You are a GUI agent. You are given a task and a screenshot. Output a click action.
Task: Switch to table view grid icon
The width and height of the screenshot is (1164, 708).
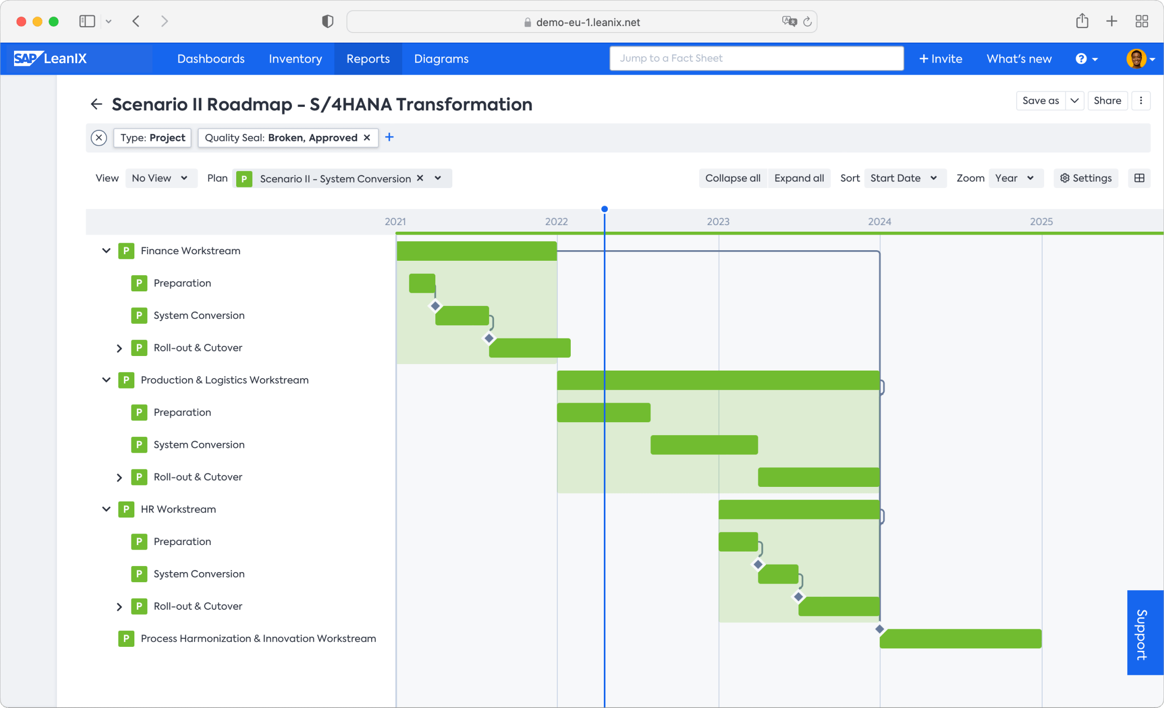pyautogui.click(x=1139, y=179)
